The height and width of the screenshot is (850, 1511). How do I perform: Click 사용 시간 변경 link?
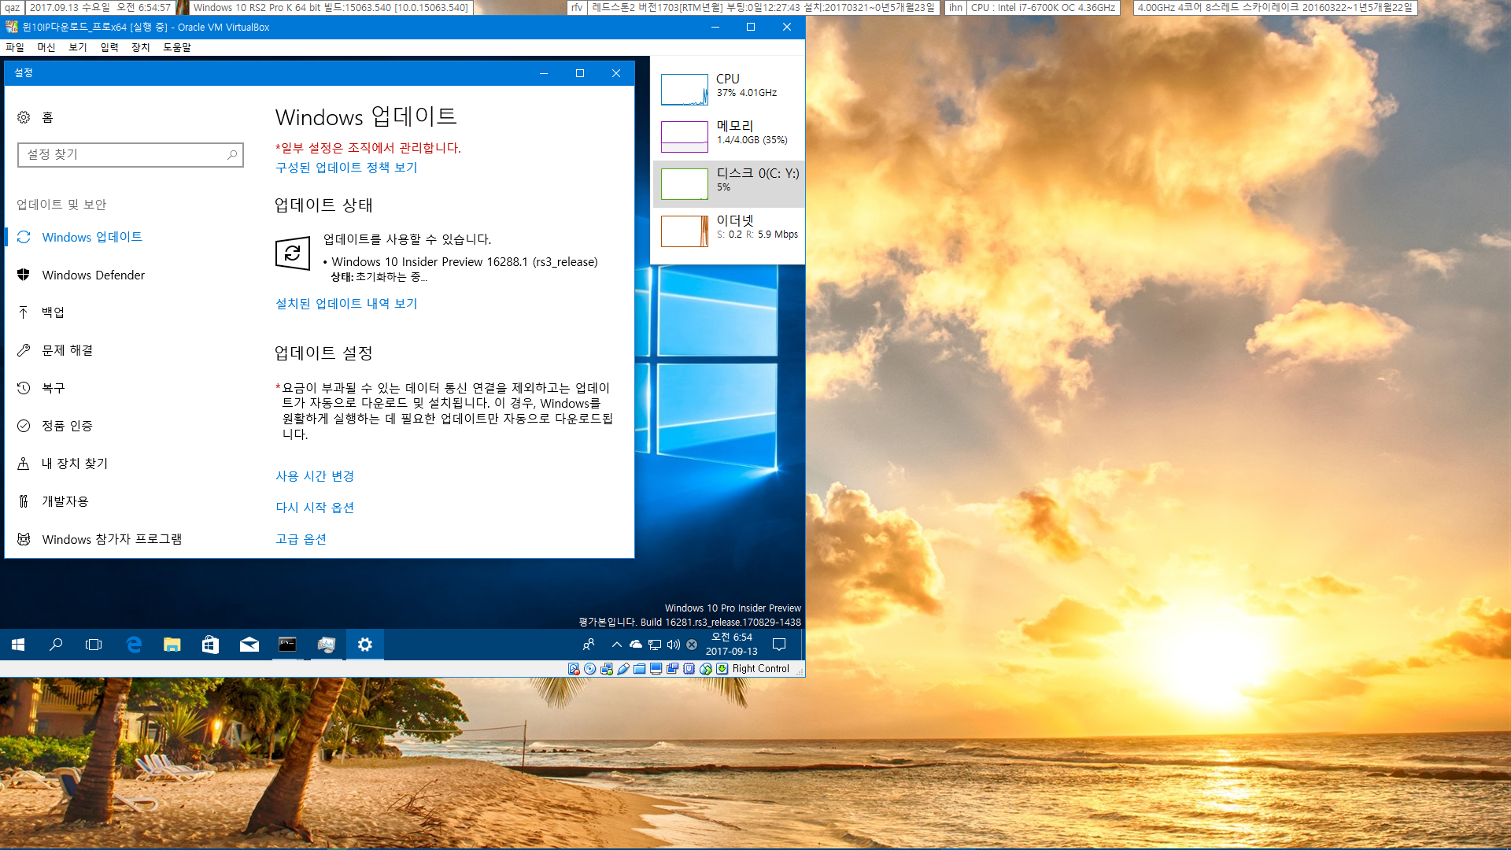[x=315, y=476]
